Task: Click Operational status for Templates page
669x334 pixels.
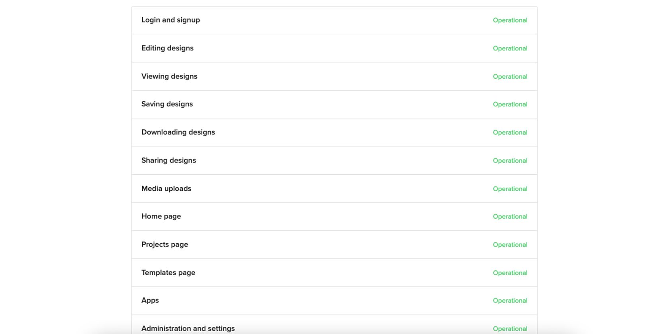Action: click(x=510, y=273)
